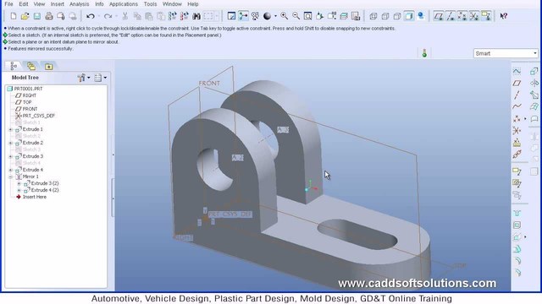Viewport: 542px width, 304px height.
Task: Toggle datum planes display
Action: (x=439, y=16)
